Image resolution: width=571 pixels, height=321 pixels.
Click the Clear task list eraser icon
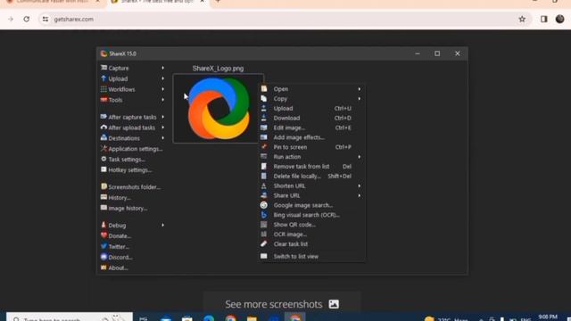pyautogui.click(x=264, y=243)
